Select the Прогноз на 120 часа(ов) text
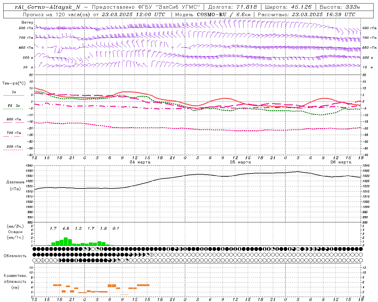 pyautogui.click(x=56, y=14)
